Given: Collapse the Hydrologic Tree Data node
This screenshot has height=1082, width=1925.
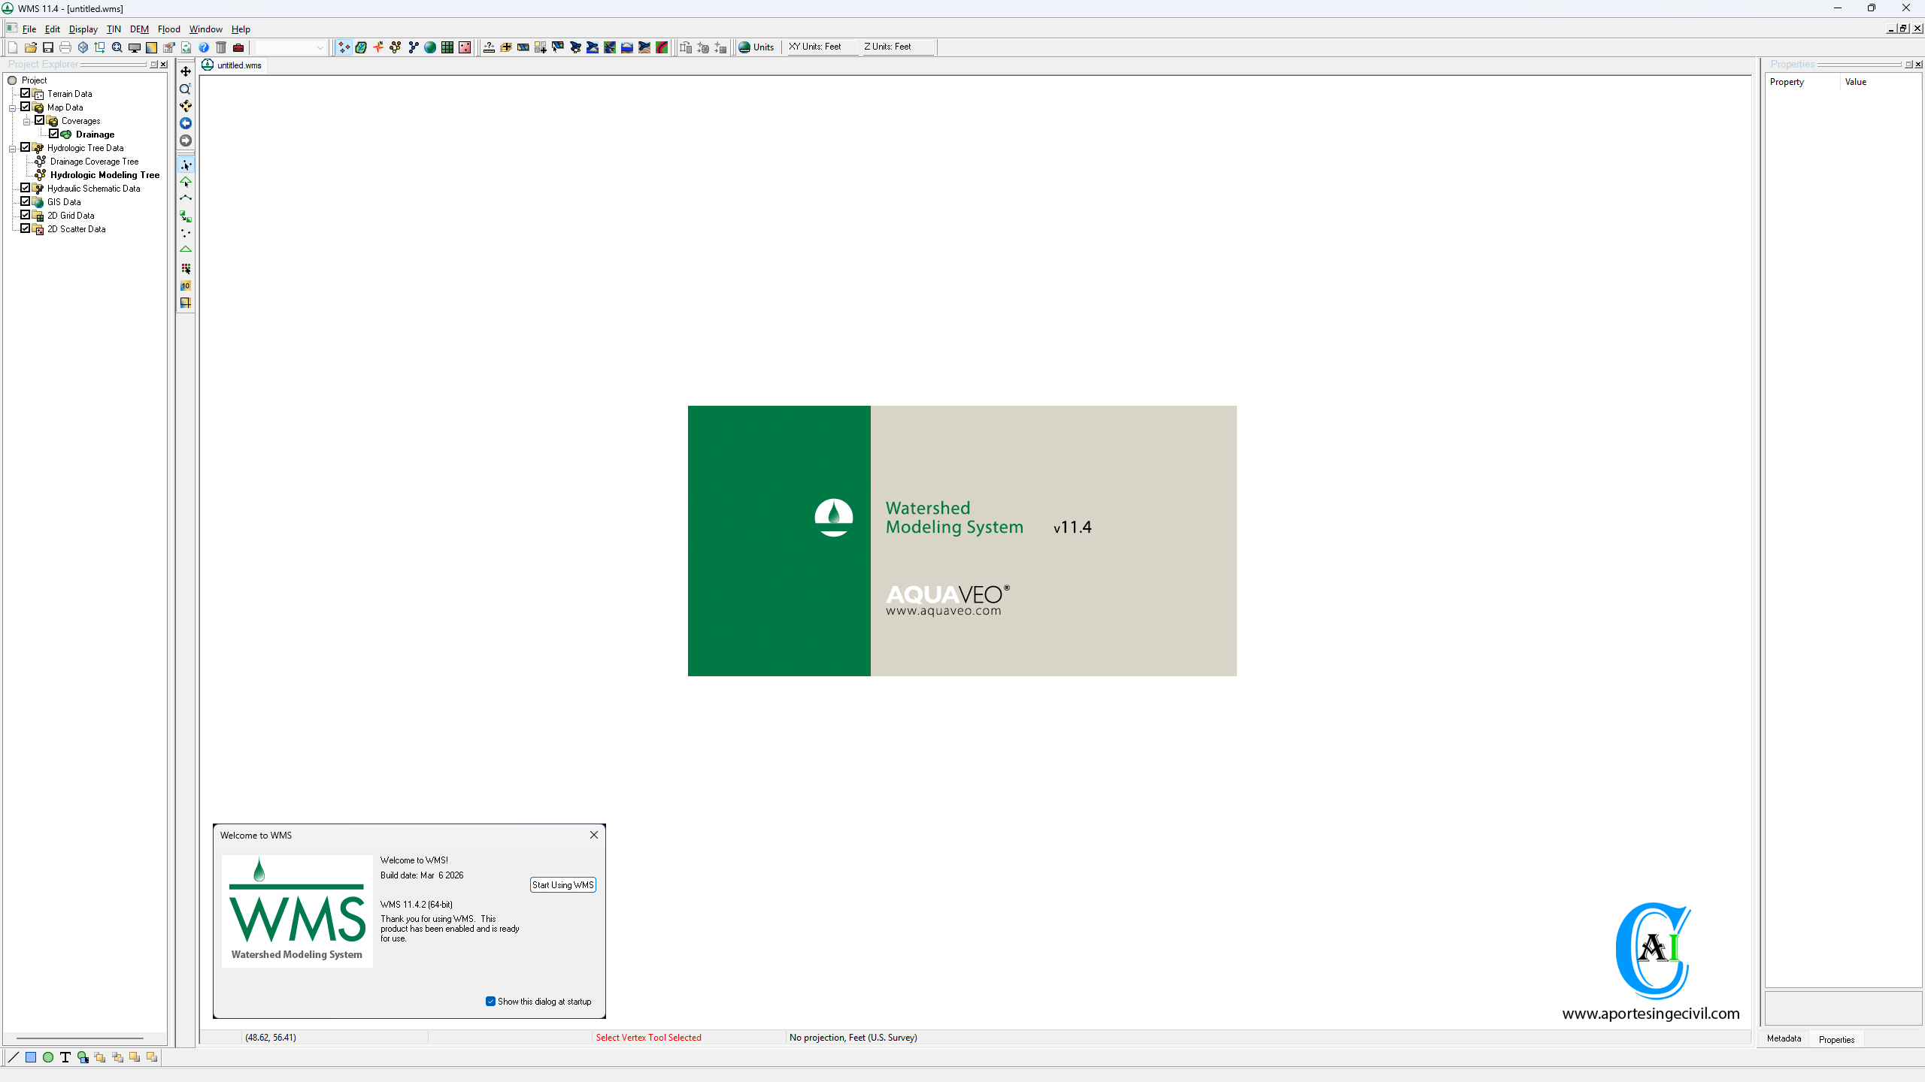Looking at the screenshot, I should coord(13,149).
